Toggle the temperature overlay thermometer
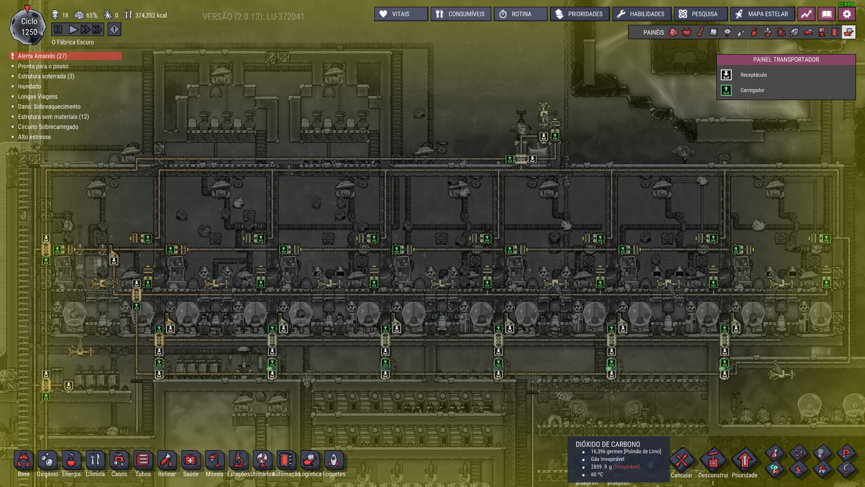This screenshot has width=865, height=487. click(x=700, y=32)
